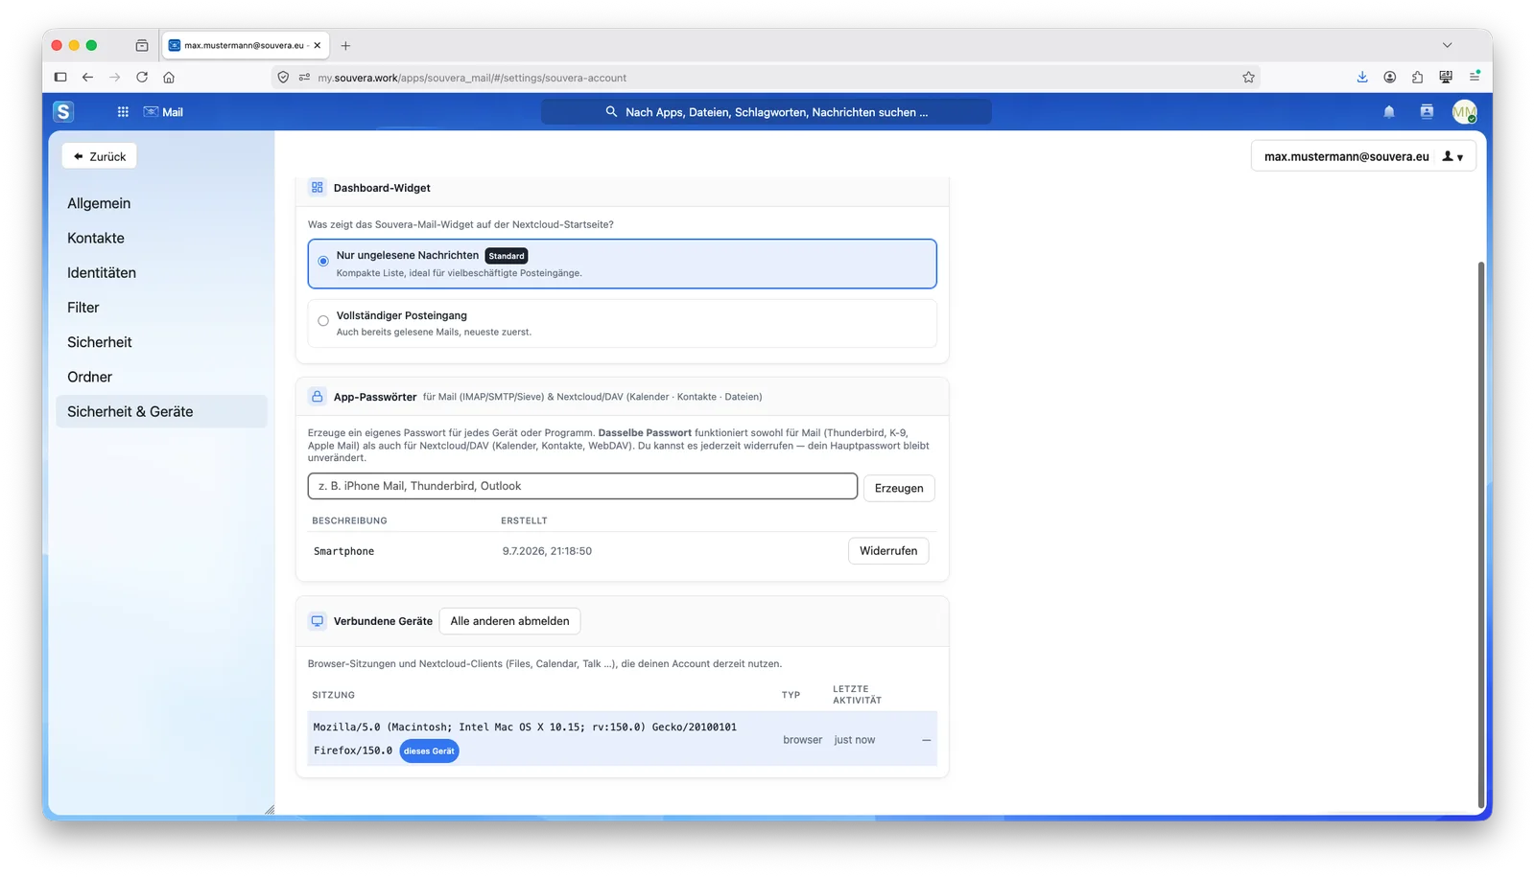Expand the browser tab list chevron
The width and height of the screenshot is (1535, 877).
1447,45
